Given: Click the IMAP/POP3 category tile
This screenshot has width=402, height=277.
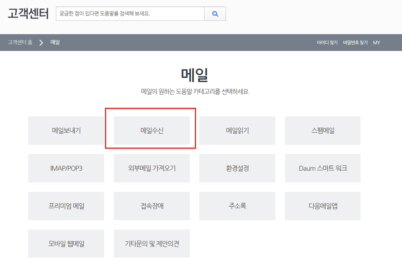Looking at the screenshot, I should [66, 168].
